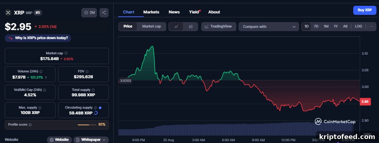The width and height of the screenshot is (379, 143).
Task: Switch to candlestick chart view icon
Action: pos(191,26)
